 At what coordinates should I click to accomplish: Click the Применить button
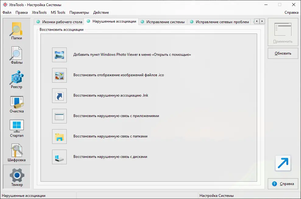[x=283, y=32]
